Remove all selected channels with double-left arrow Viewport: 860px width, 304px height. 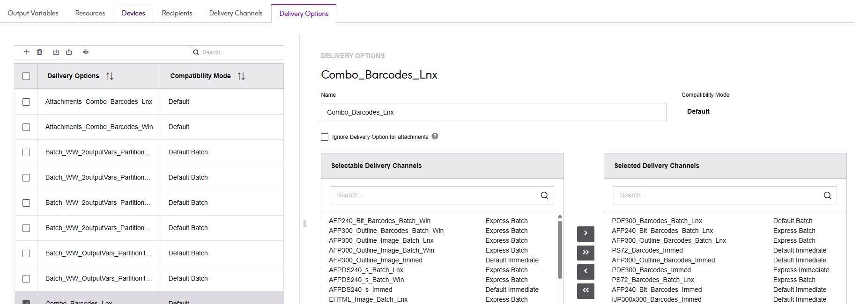coord(586,290)
